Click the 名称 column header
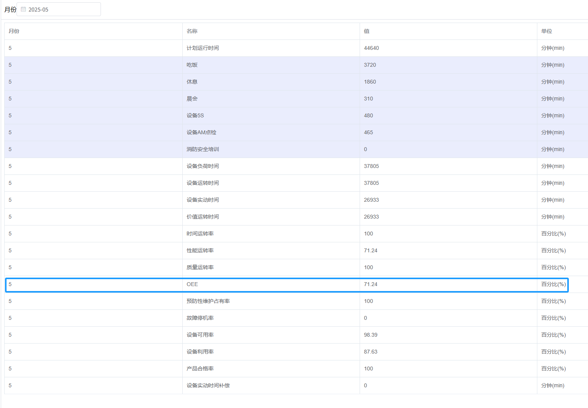Screen dimensions: 588x408 click(x=192, y=31)
